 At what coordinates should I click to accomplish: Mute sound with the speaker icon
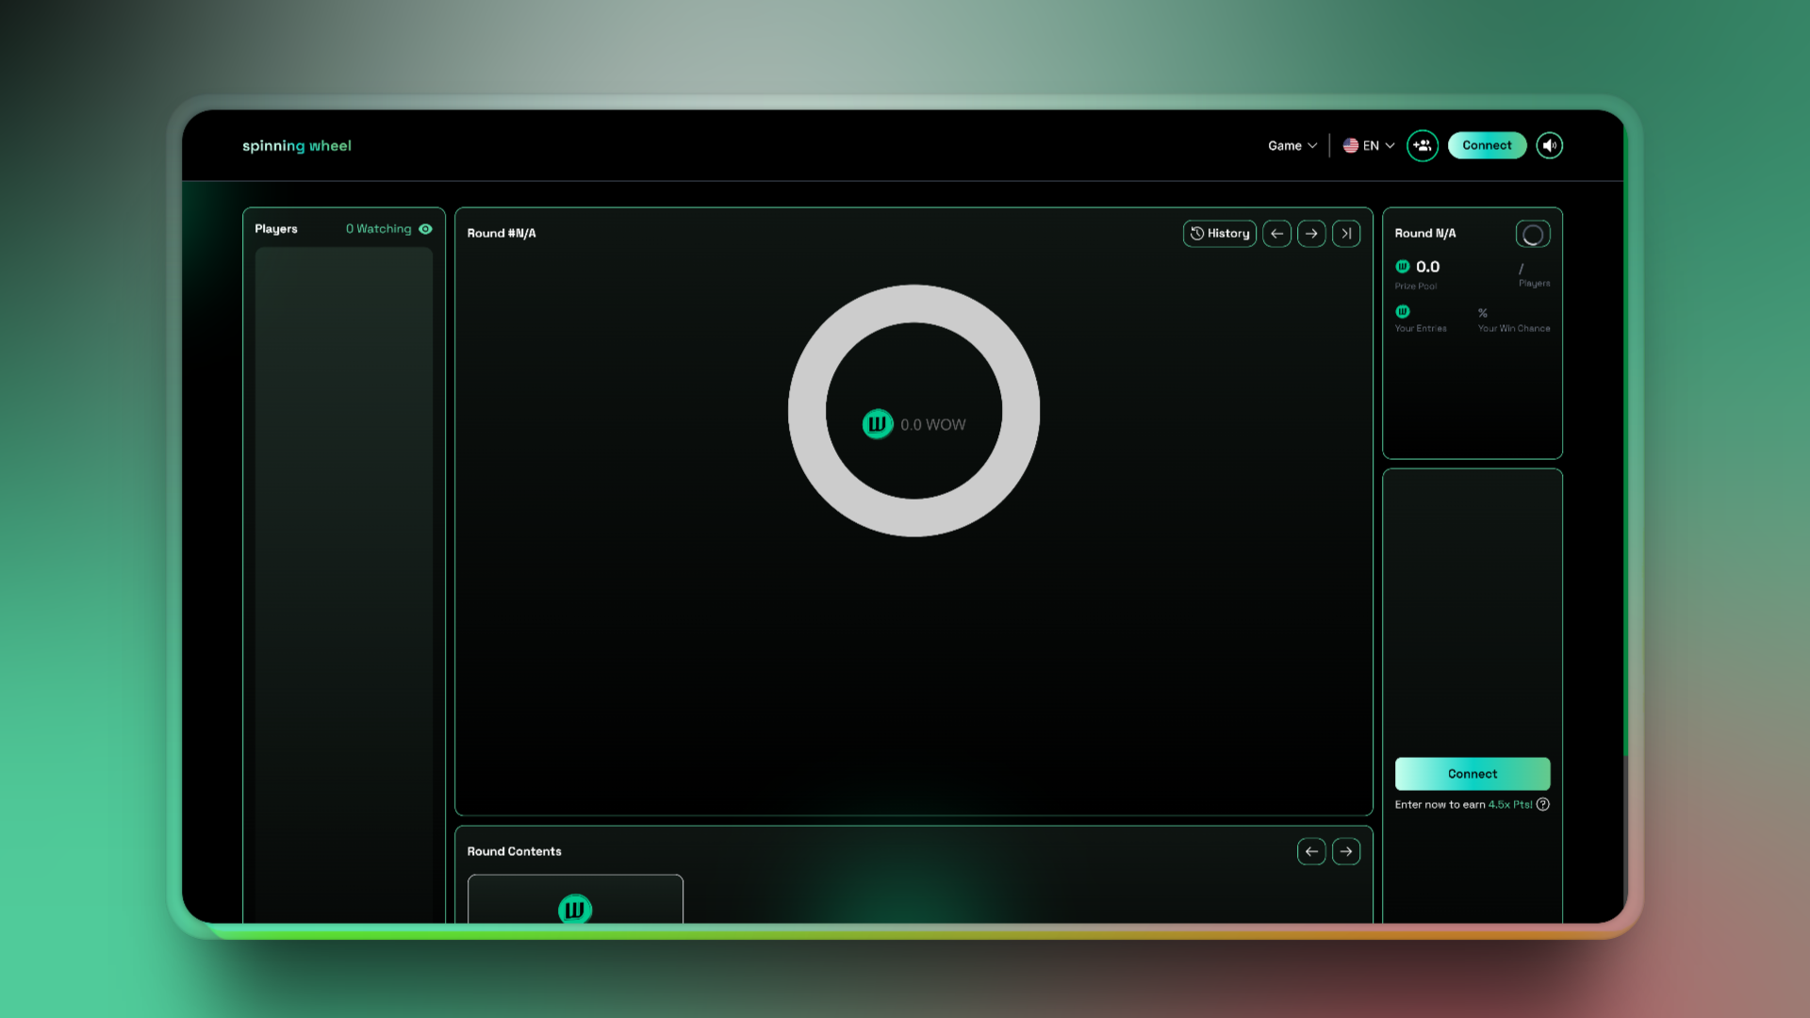(1549, 145)
